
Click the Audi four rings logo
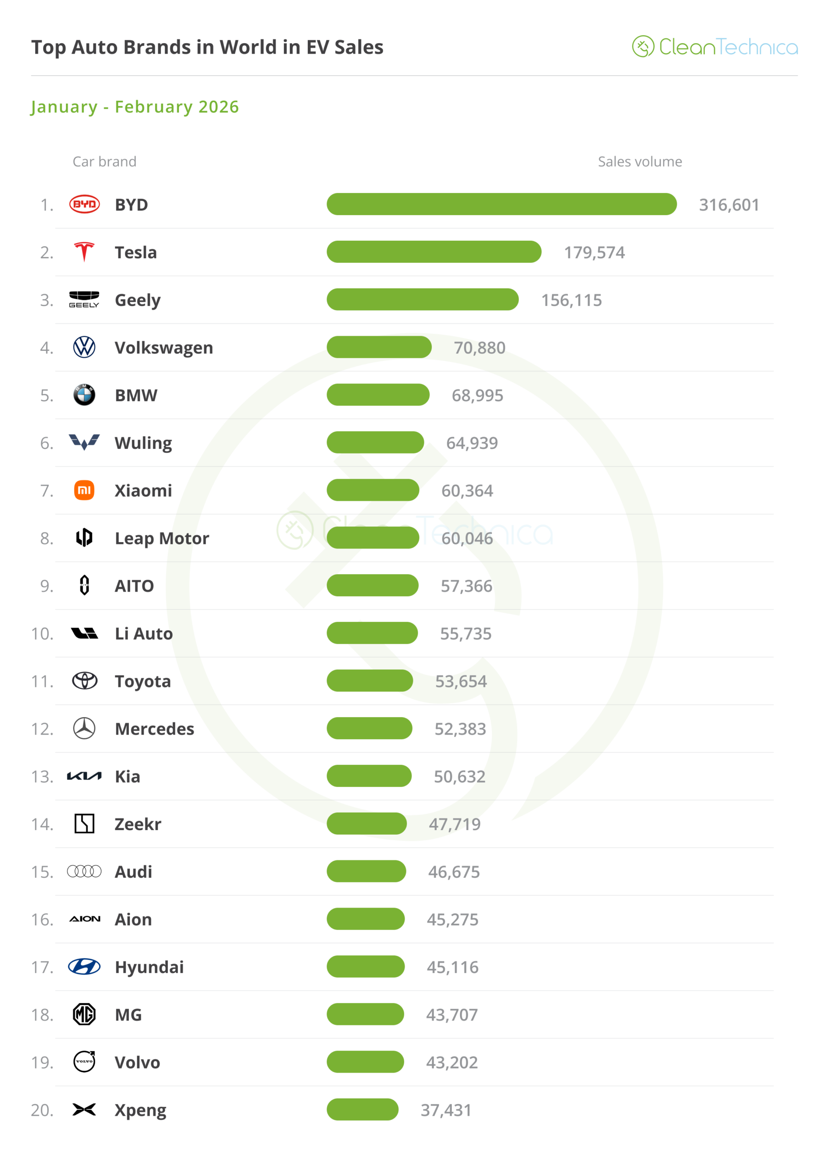pyautogui.click(x=84, y=871)
